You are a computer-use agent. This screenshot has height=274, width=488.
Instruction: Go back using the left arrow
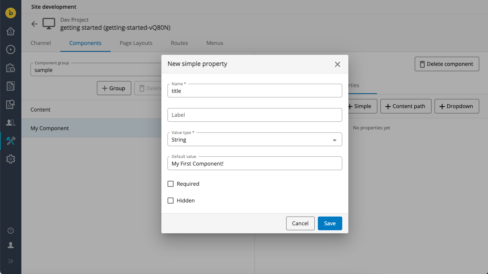(34, 24)
